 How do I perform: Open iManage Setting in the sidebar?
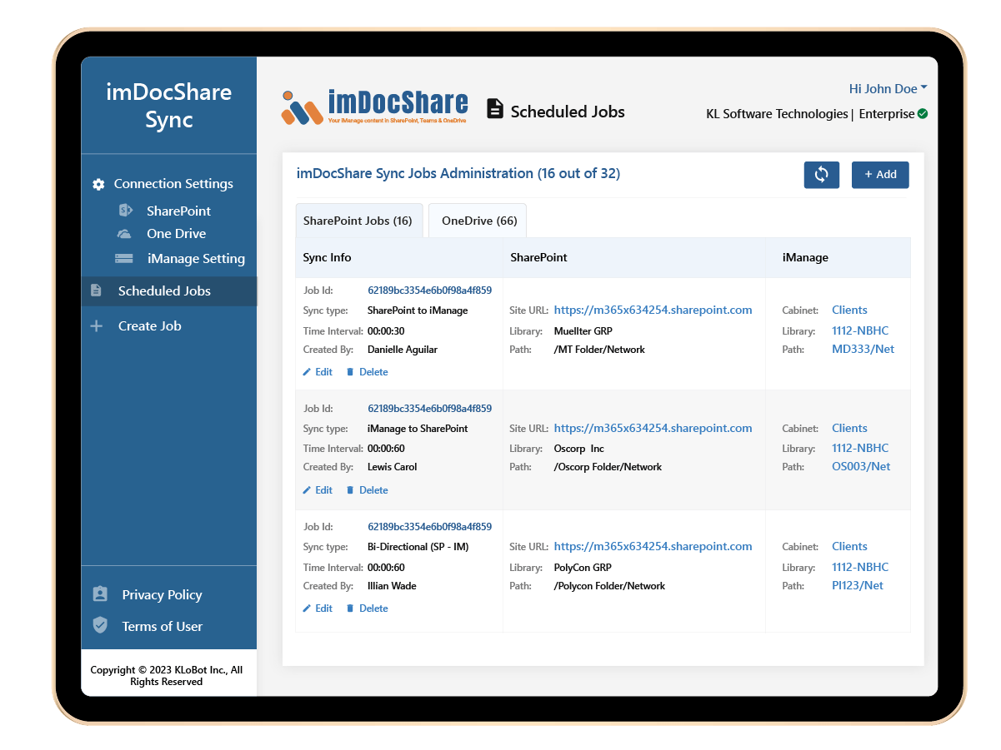pos(196,259)
